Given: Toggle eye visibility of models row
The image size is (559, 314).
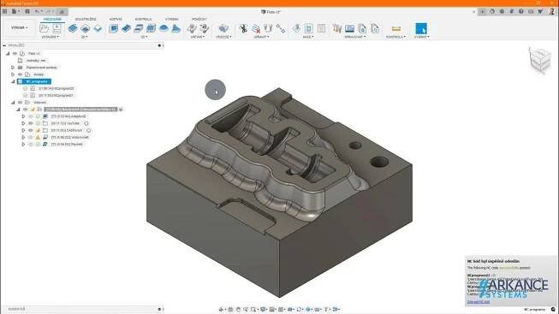Looking at the screenshot, I should pos(20,74).
